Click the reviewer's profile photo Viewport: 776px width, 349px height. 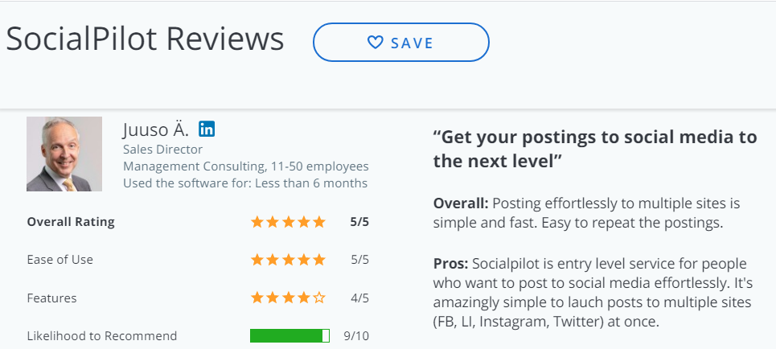coord(64,154)
